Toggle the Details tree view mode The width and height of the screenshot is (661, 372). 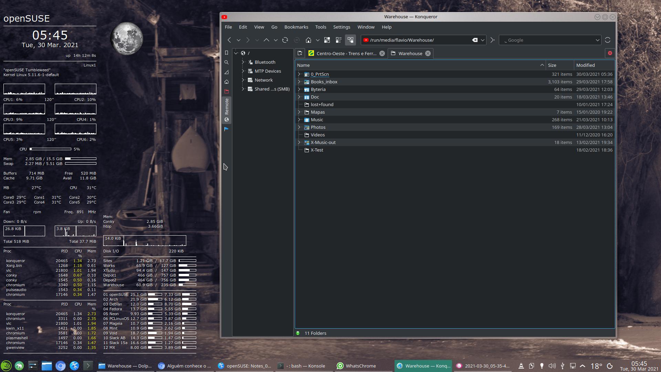point(350,40)
